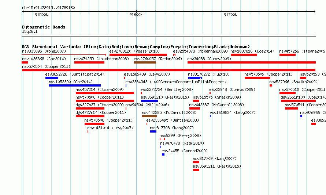Click the blue nsv3170272 gain bar
This screenshot has height=195, width=326.
point(195,78)
